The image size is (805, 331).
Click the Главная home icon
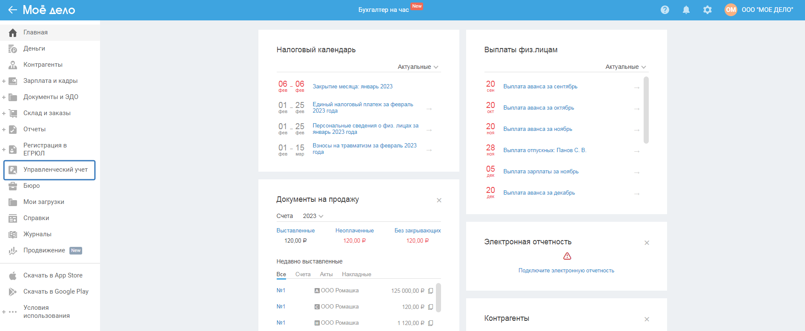pos(13,33)
